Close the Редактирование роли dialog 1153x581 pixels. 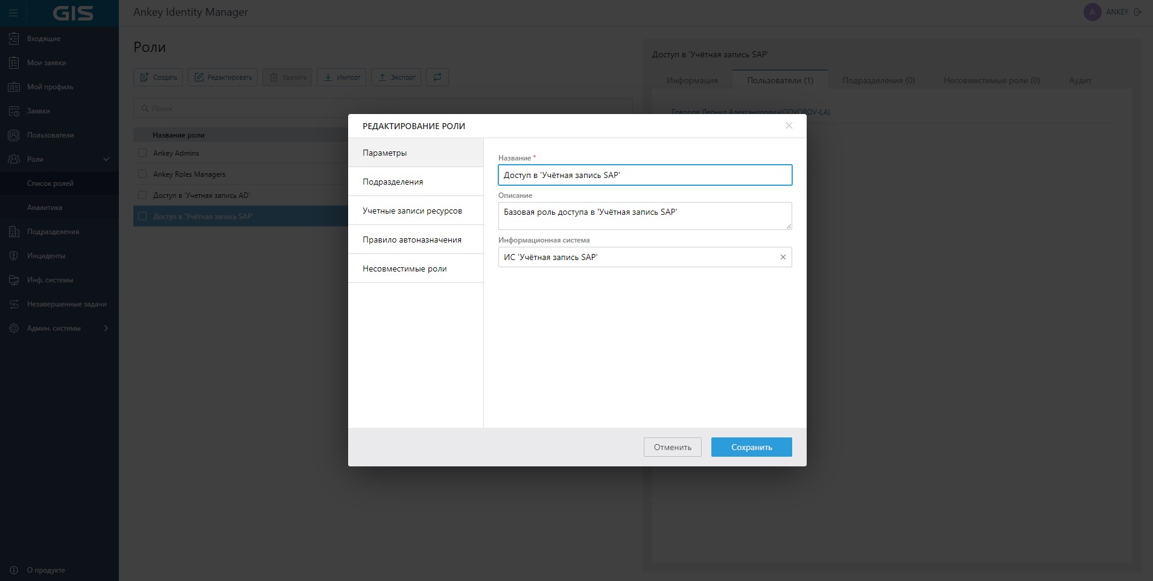pyautogui.click(x=789, y=125)
